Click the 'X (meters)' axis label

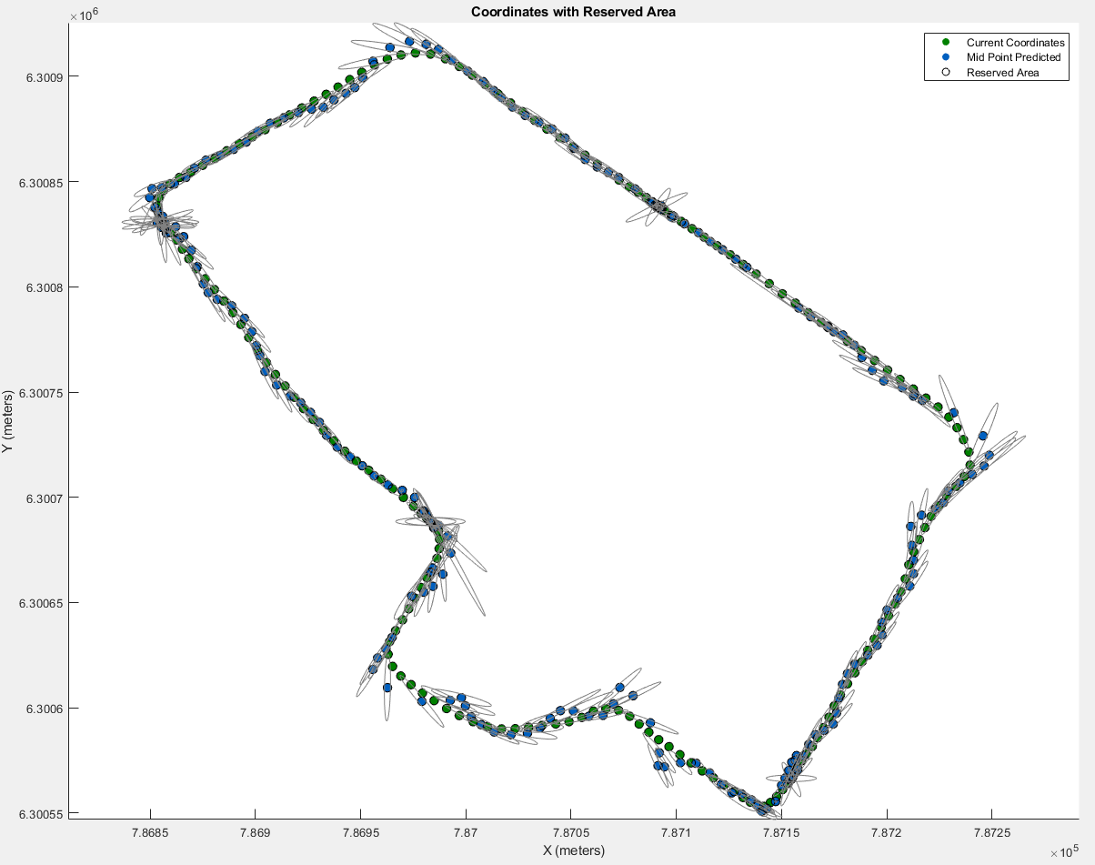click(574, 850)
